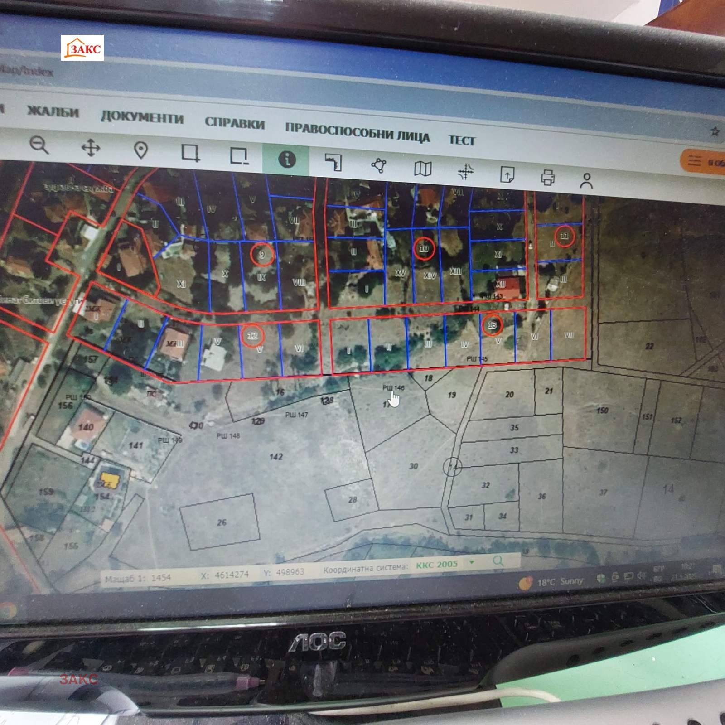Open the folded map icon
The height and width of the screenshot is (725, 725).
pyautogui.click(x=422, y=169)
